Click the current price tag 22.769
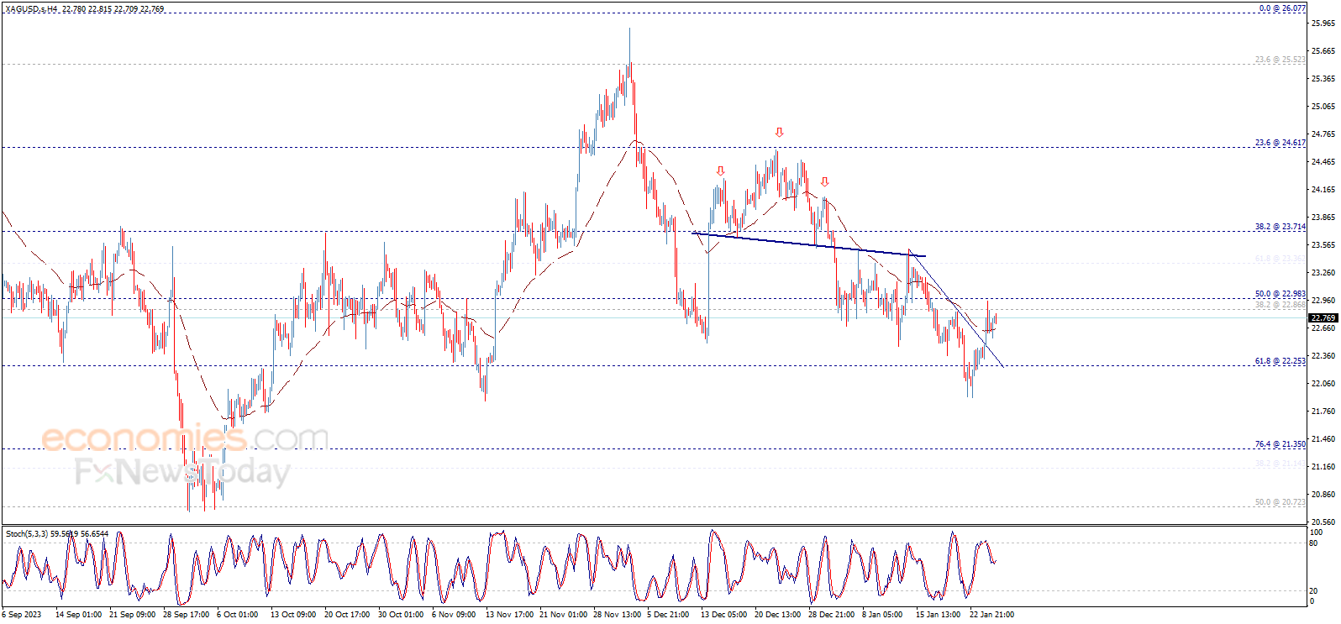Viewport: 1341px width, 624px height. (x=1323, y=317)
